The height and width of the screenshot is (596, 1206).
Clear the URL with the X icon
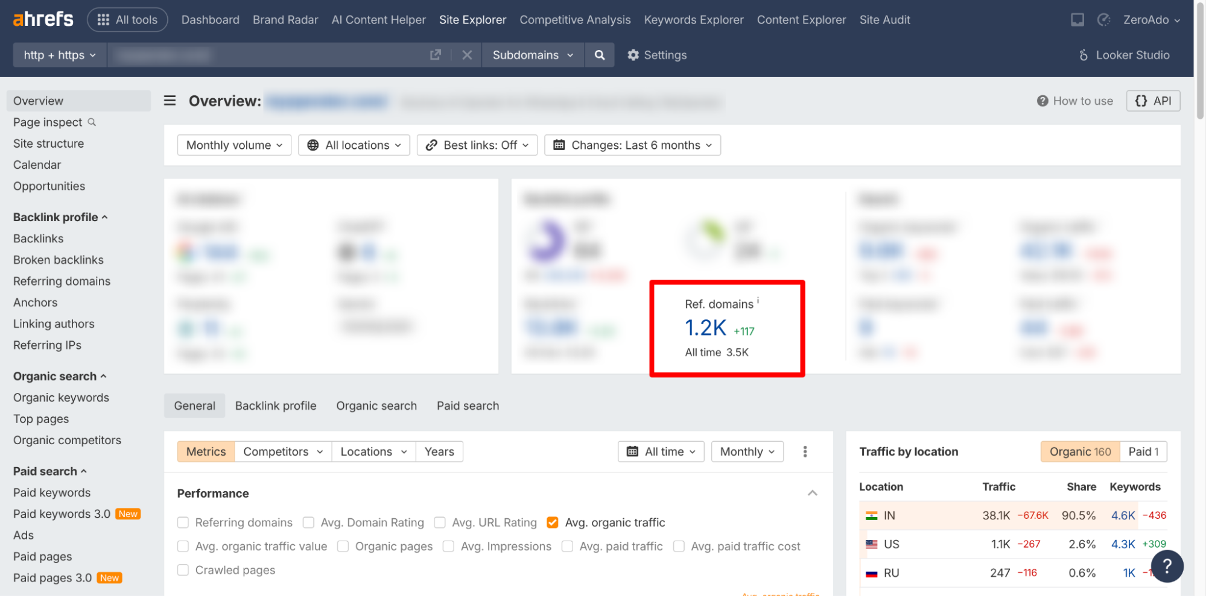click(466, 55)
